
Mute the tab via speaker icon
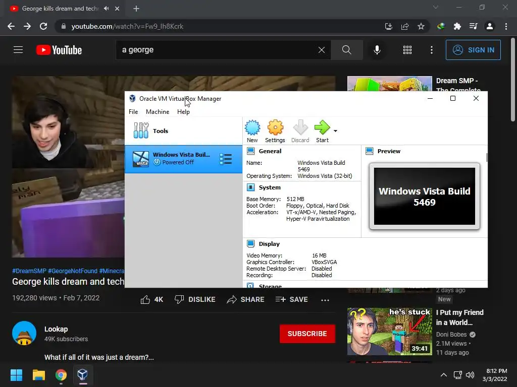click(x=106, y=9)
